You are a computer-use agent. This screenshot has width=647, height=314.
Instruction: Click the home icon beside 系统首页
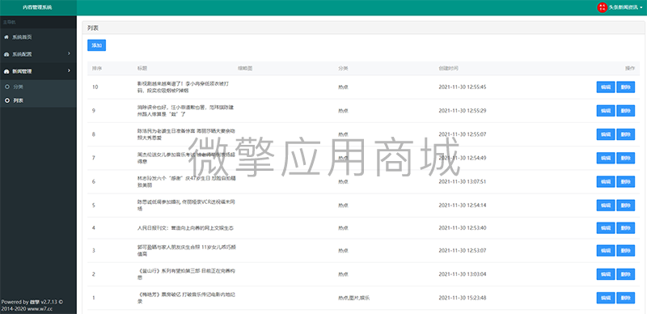pyautogui.click(x=6, y=37)
